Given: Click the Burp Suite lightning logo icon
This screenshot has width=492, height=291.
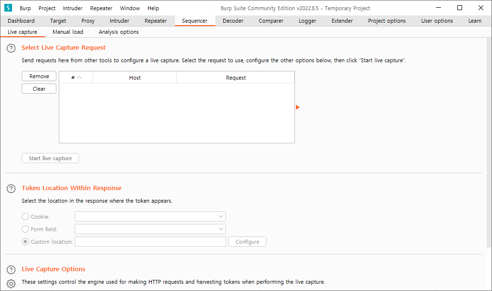Looking at the screenshot, I should 8,8.
